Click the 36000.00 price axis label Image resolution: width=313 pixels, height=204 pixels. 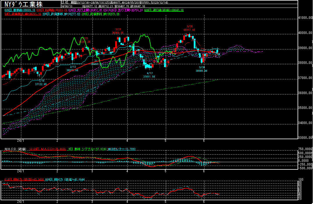coord(305,93)
